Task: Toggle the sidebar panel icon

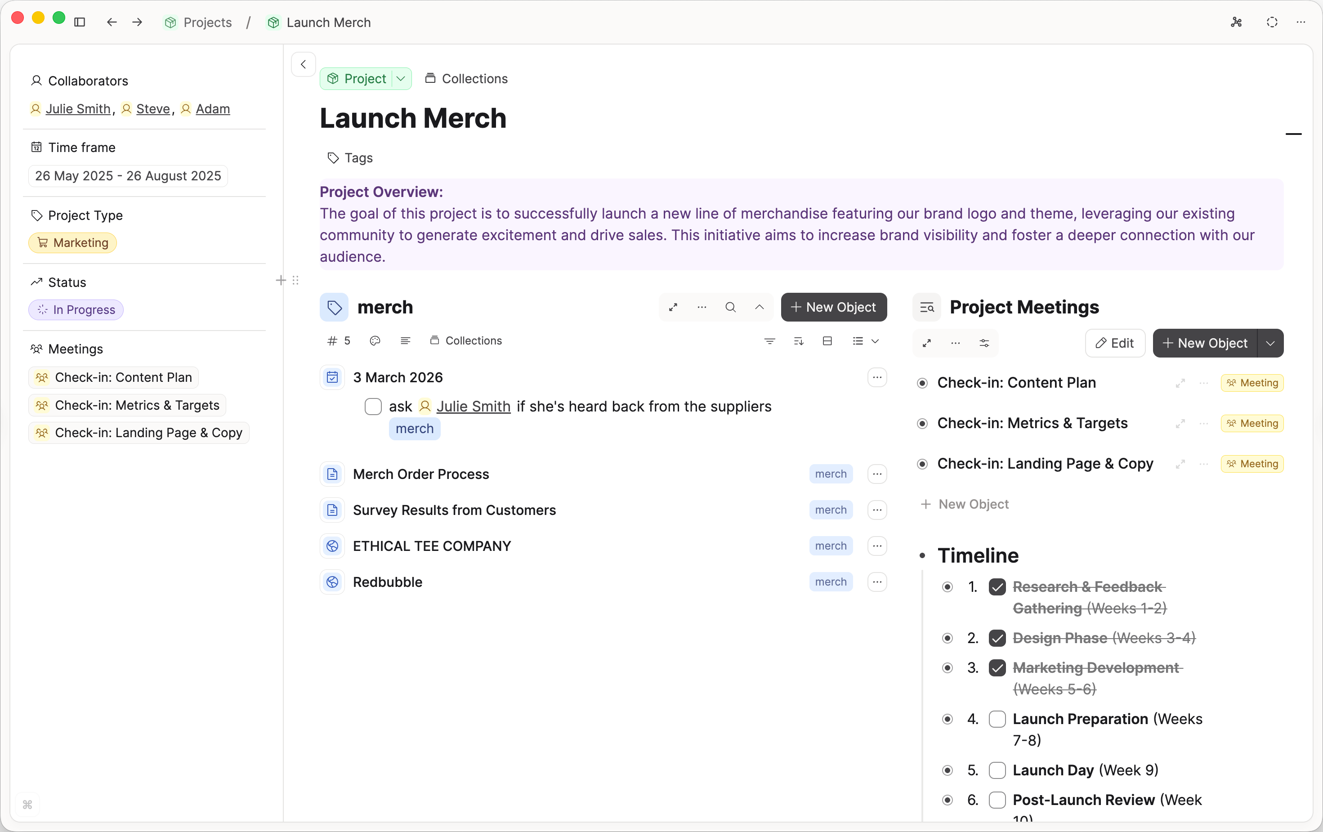Action: 80,22
